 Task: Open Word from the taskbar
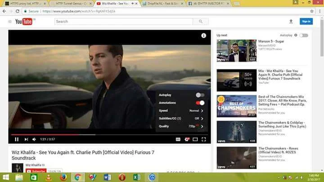(107, 177)
